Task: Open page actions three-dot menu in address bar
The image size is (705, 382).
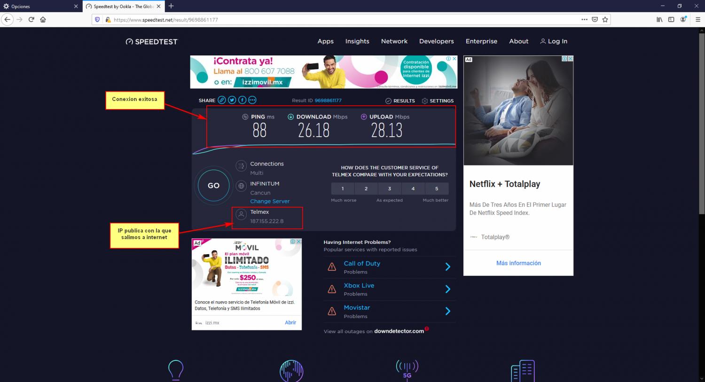Action: 584,20
